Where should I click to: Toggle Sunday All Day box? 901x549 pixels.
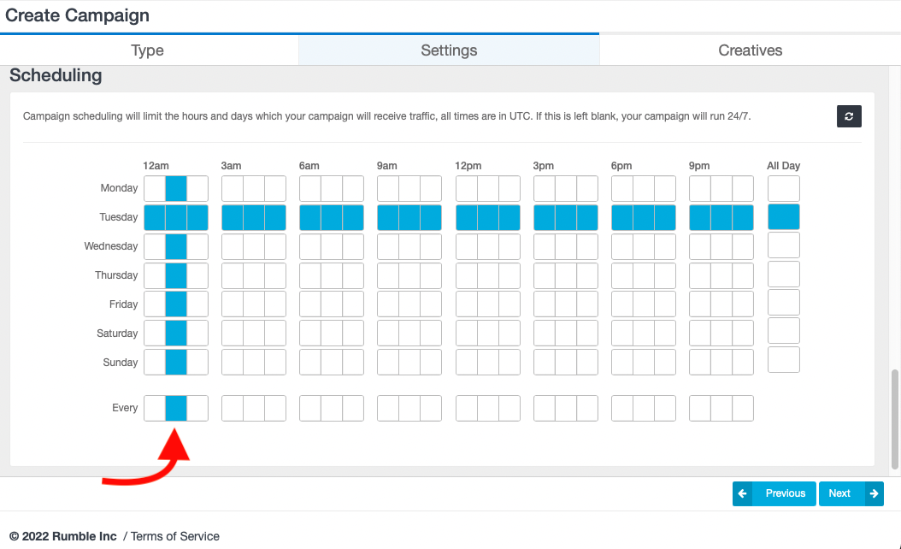[x=783, y=360]
